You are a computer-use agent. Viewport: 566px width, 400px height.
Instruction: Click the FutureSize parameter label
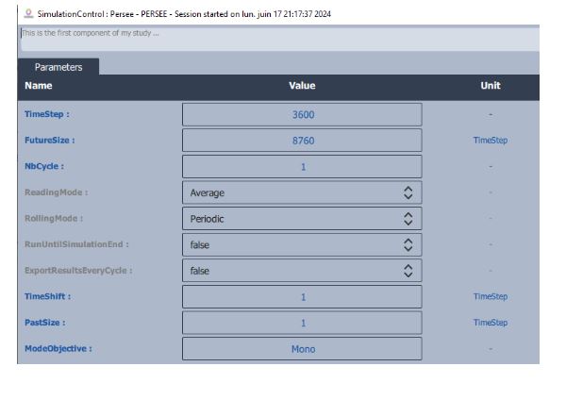[x=50, y=140]
